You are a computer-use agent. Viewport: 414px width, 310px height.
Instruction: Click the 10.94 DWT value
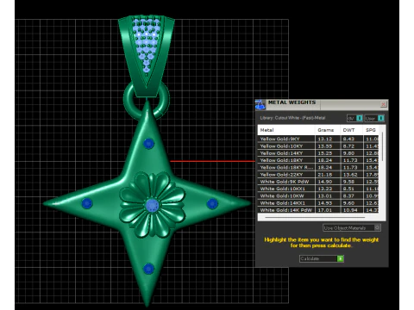tap(350, 210)
